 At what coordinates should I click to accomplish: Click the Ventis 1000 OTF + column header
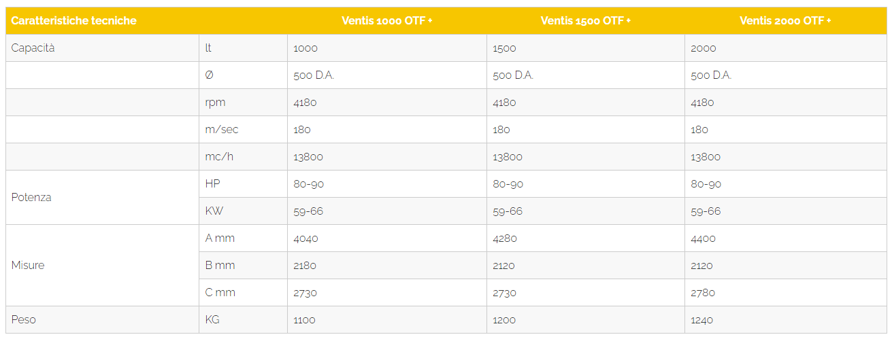(387, 20)
